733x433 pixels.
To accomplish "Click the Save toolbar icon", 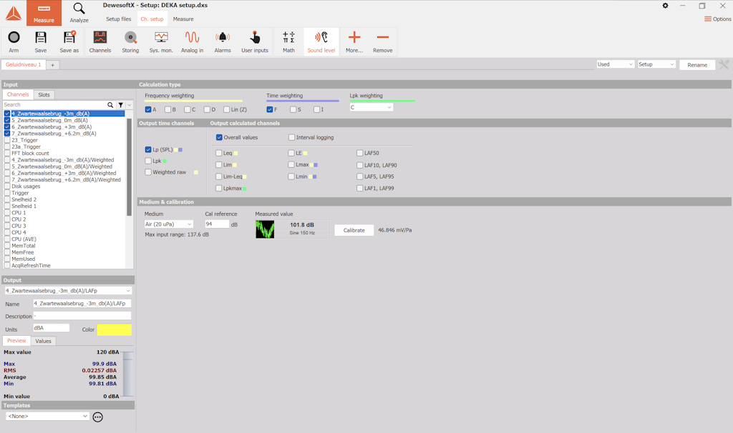I will tap(41, 38).
